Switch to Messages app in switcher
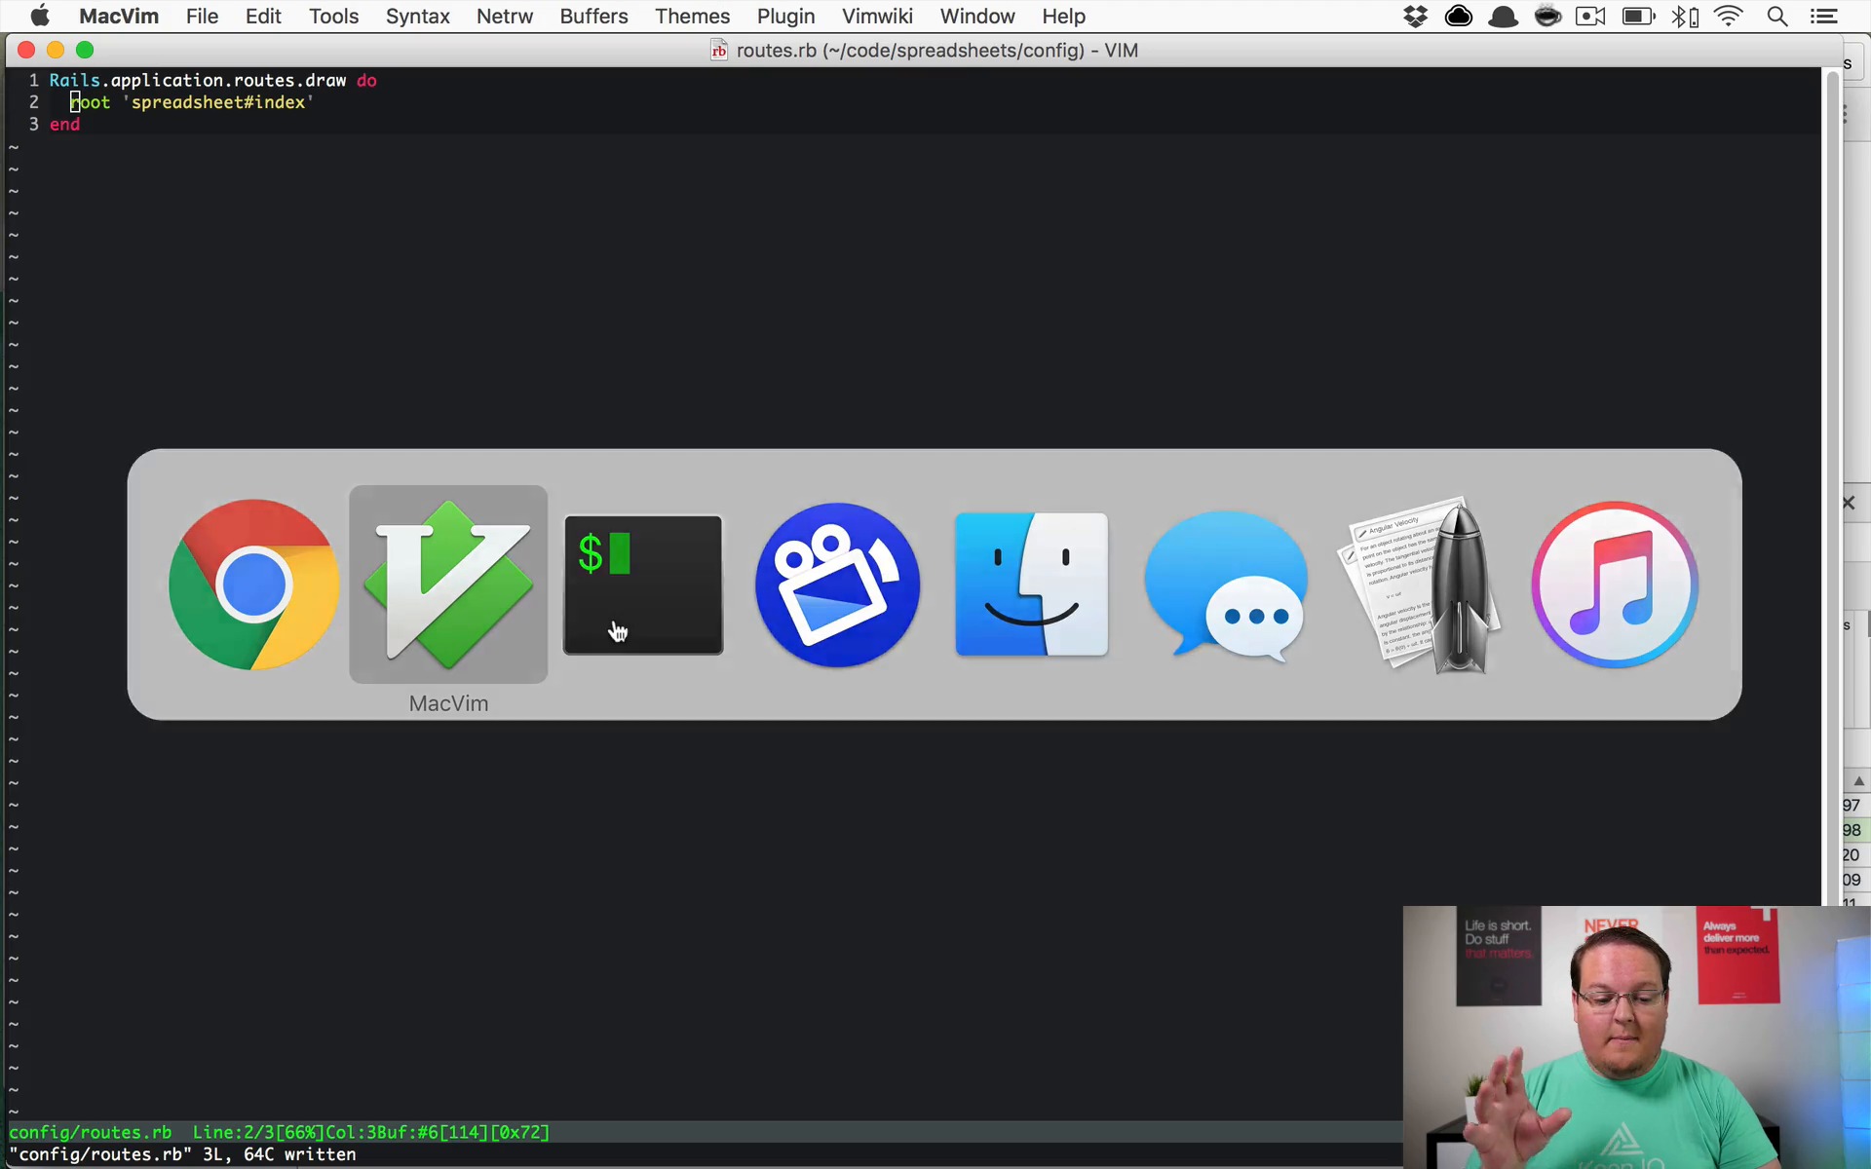Image resolution: width=1871 pixels, height=1169 pixels. point(1226,585)
